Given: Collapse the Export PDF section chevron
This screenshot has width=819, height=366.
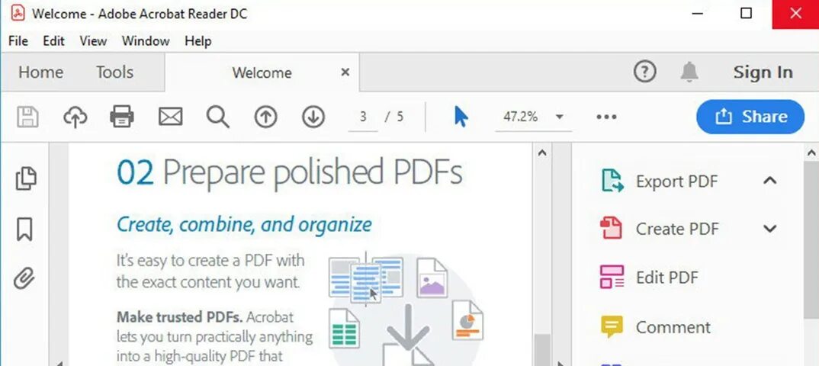Looking at the screenshot, I should tap(769, 181).
